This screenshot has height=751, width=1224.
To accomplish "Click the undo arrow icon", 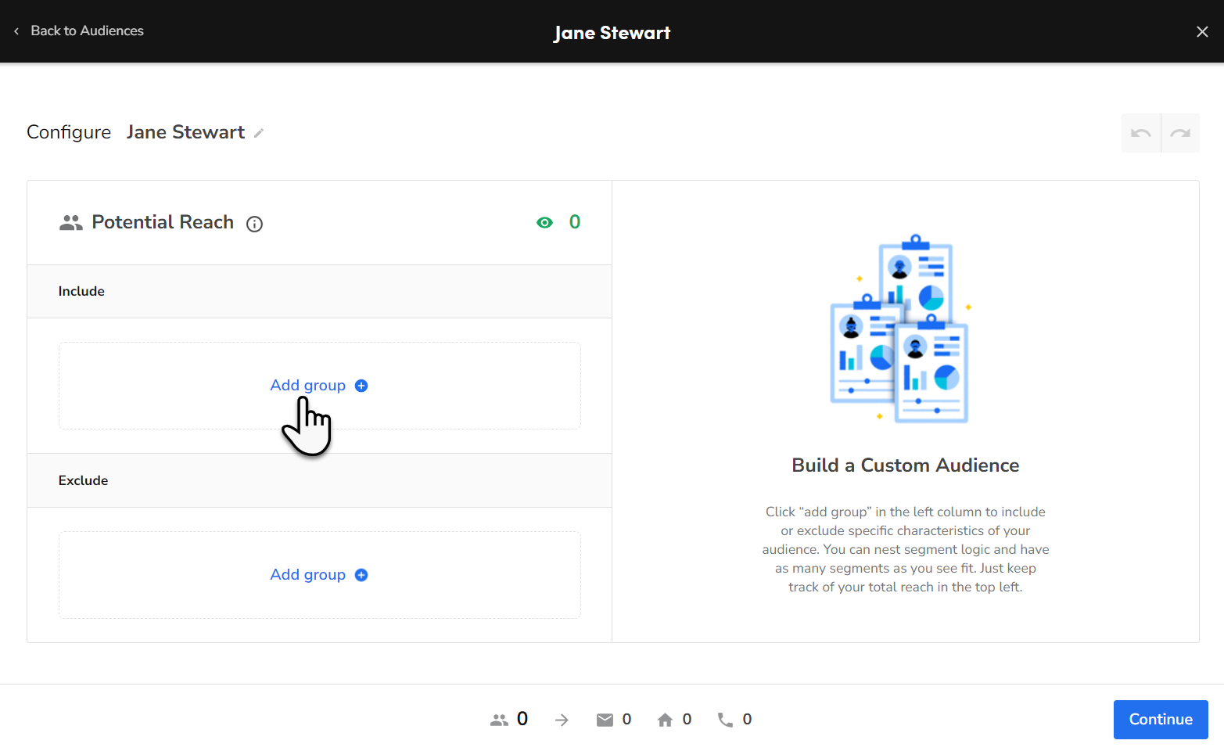I will (x=1141, y=133).
